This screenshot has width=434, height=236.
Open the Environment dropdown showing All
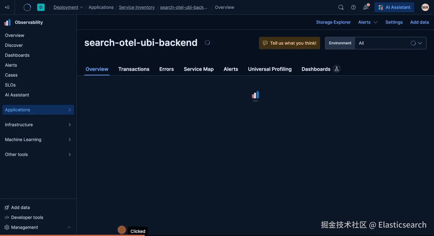[391, 43]
